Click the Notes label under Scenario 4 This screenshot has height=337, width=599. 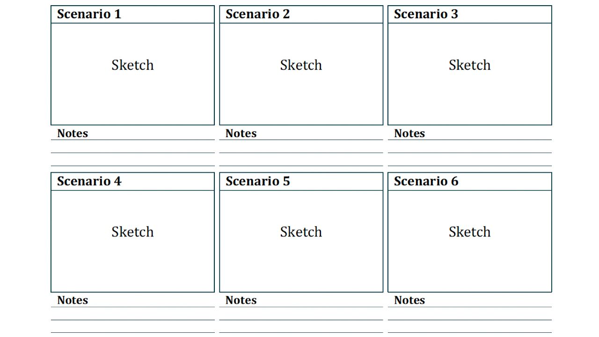[73, 300]
